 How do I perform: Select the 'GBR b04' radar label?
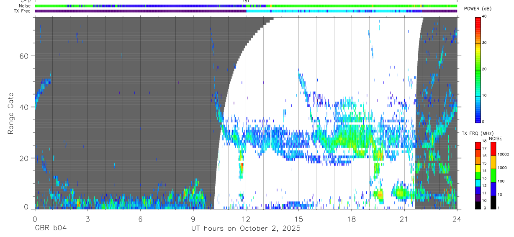[x=50, y=229]
